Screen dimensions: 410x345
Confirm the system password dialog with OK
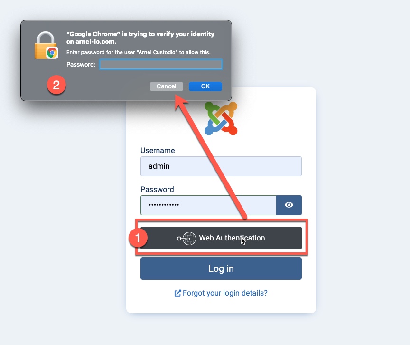[205, 86]
